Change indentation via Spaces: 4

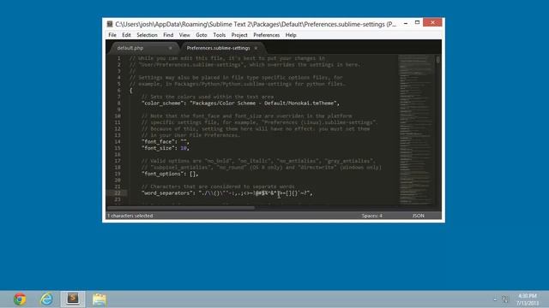coord(371,216)
